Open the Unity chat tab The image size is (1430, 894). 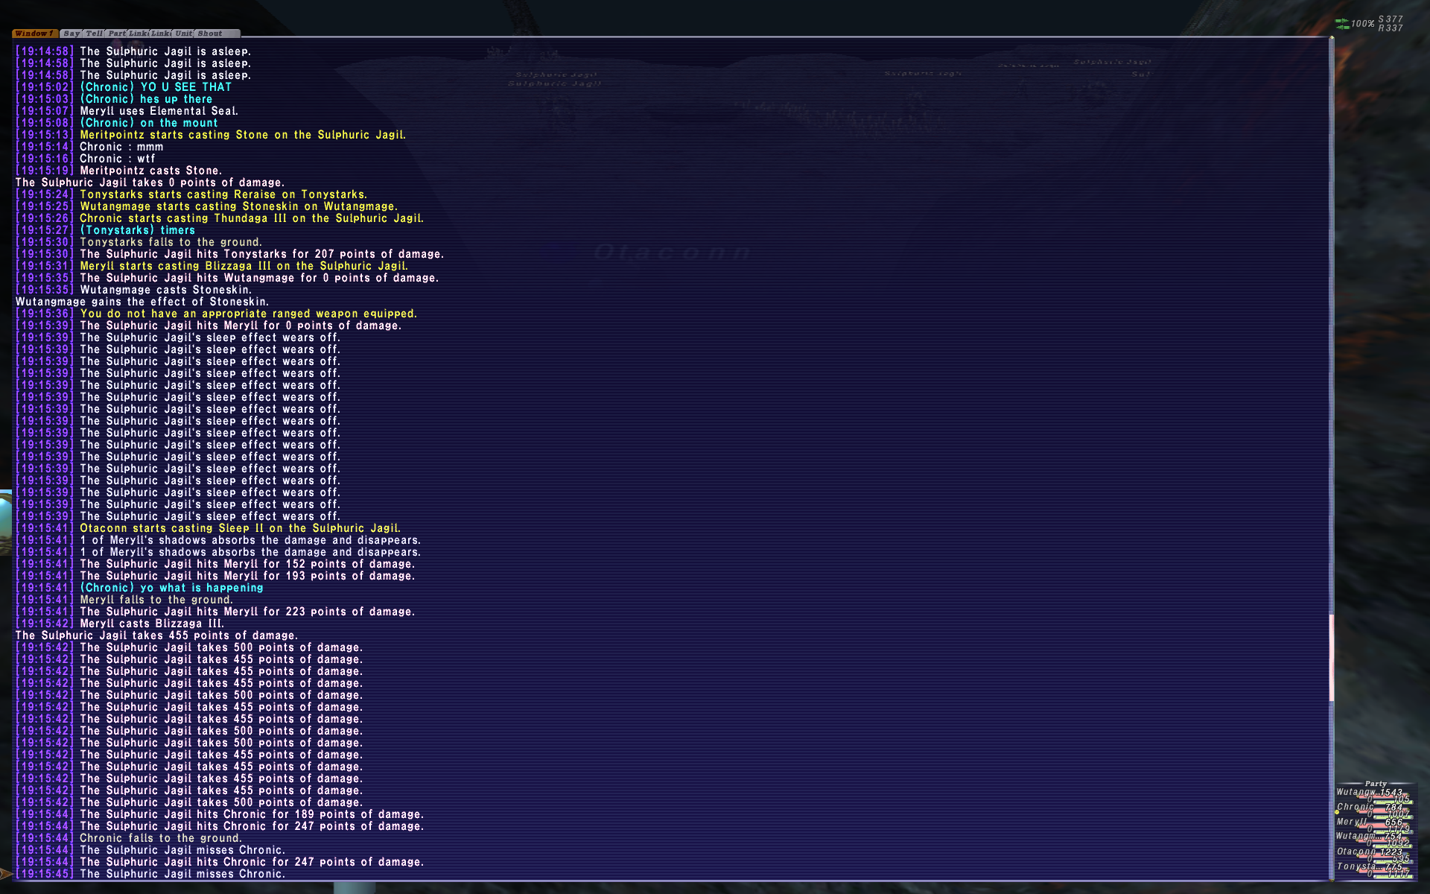tap(183, 34)
